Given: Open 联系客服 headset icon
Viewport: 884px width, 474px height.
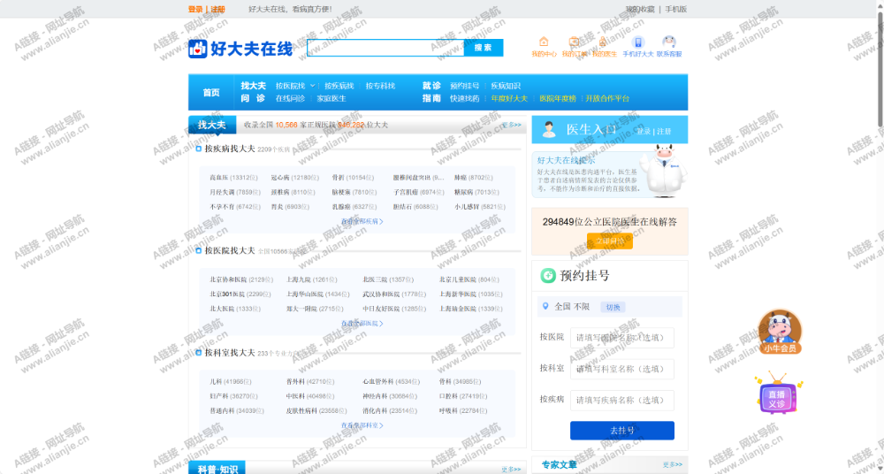Looking at the screenshot, I should (x=669, y=42).
